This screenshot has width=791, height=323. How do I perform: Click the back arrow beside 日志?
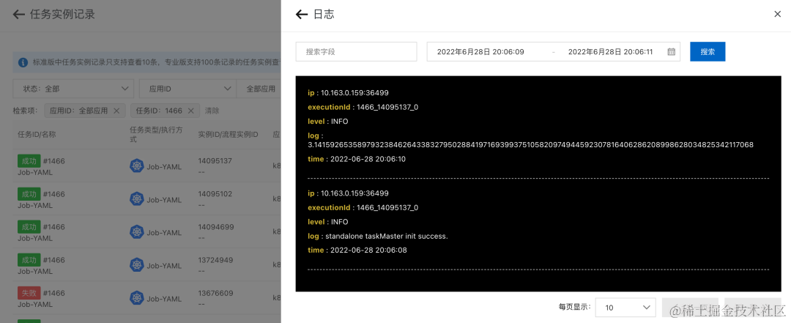[302, 14]
